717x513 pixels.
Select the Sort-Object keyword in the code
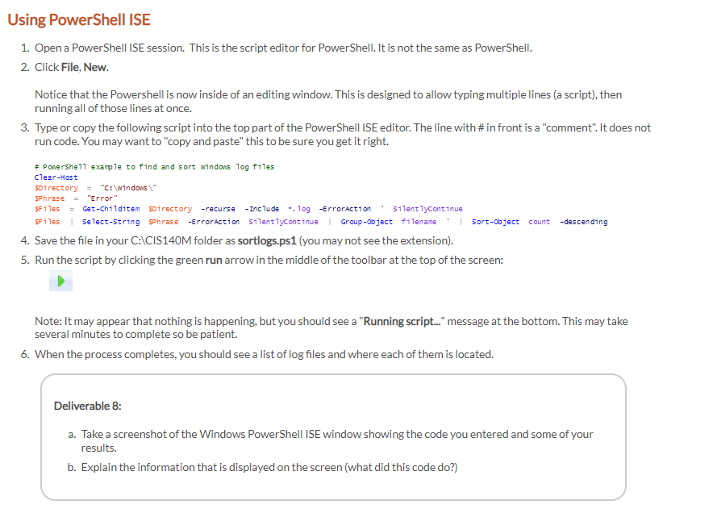click(x=498, y=221)
